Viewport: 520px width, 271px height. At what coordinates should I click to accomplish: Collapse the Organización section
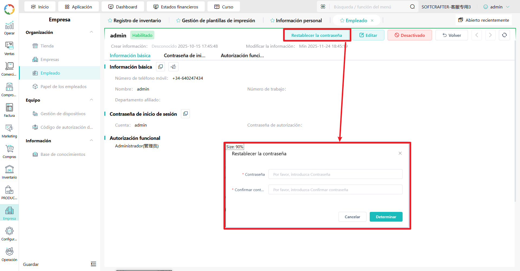coord(92,32)
